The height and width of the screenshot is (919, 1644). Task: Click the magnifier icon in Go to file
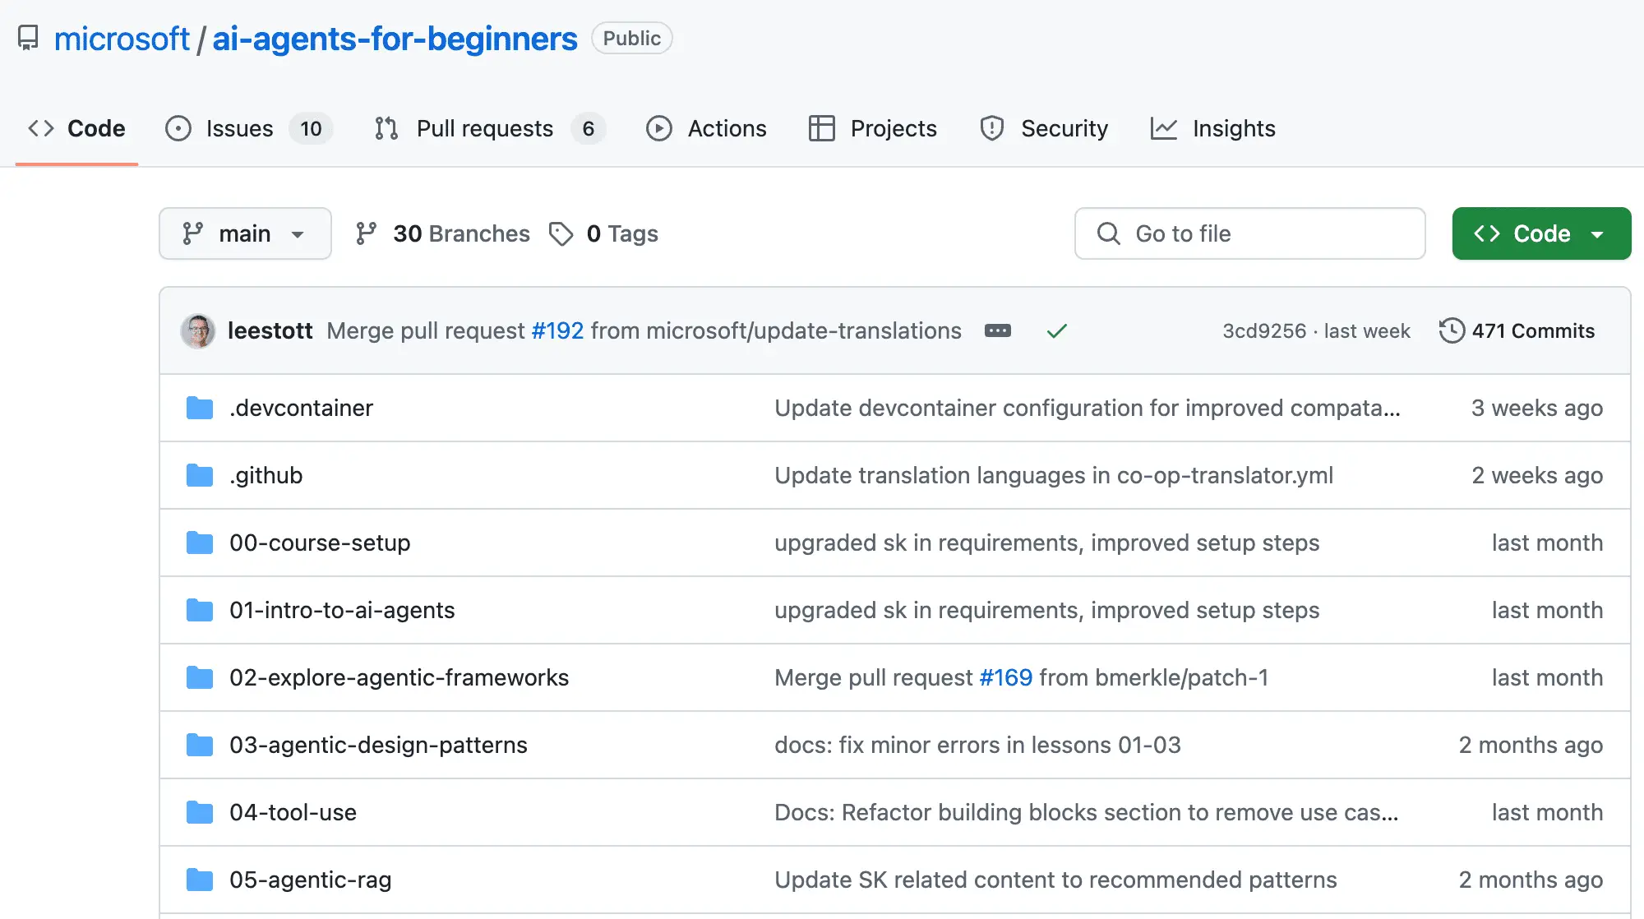coord(1108,233)
